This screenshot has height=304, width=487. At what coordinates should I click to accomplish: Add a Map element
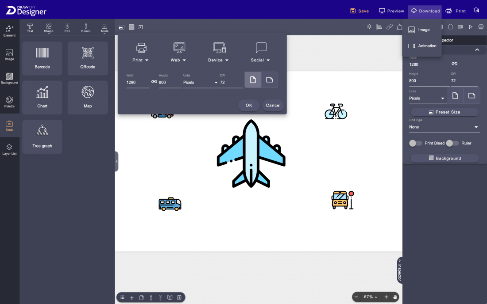[88, 97]
